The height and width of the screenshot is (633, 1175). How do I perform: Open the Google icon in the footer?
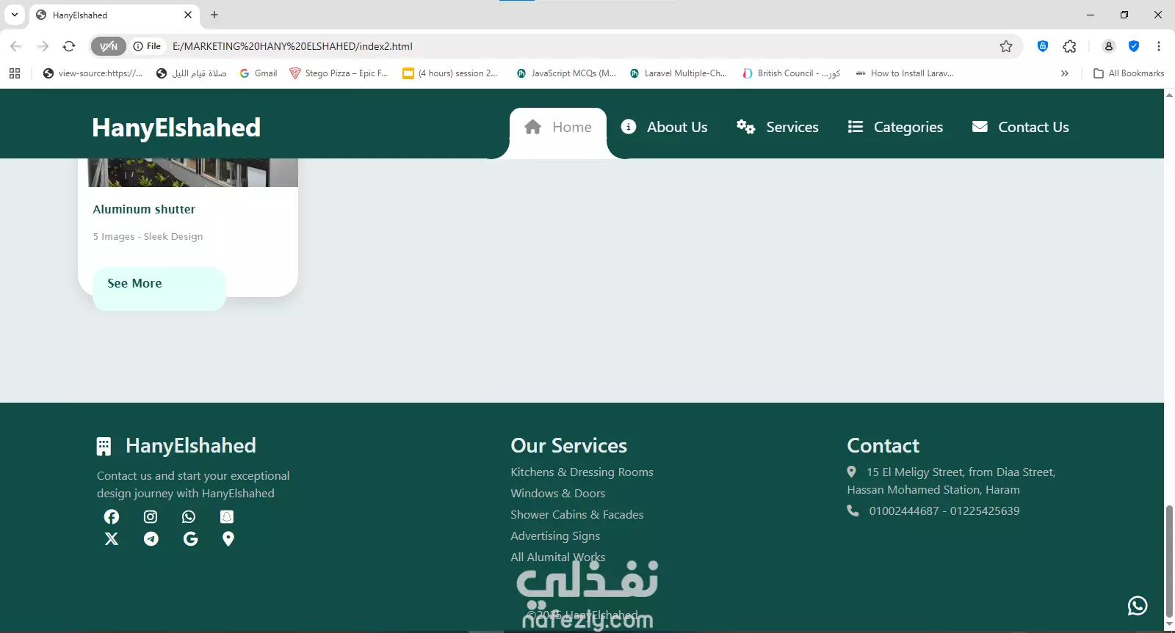190,539
